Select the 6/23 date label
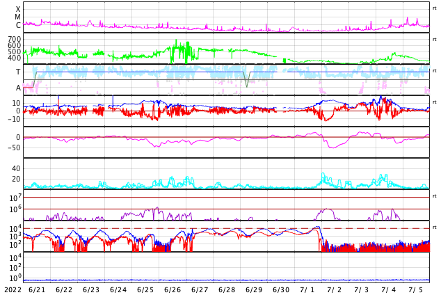Image resolution: width=441 pixels, height=295 pixels. click(91, 289)
